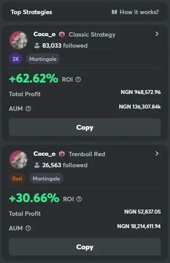
Task: Open Coco_o avatar on Classic Strategy card
Action: coord(19,40)
